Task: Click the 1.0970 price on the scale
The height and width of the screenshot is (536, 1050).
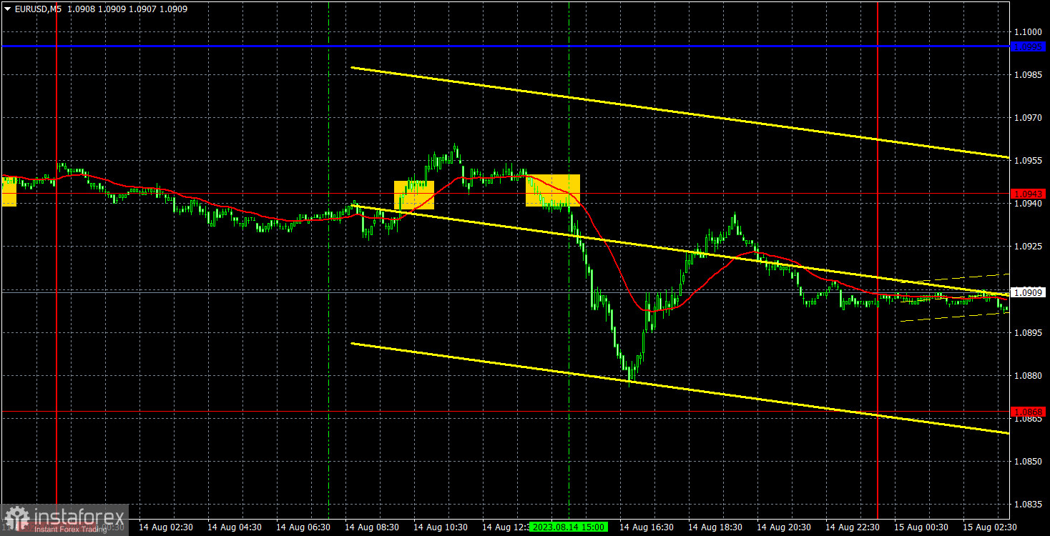Action: (1028, 118)
